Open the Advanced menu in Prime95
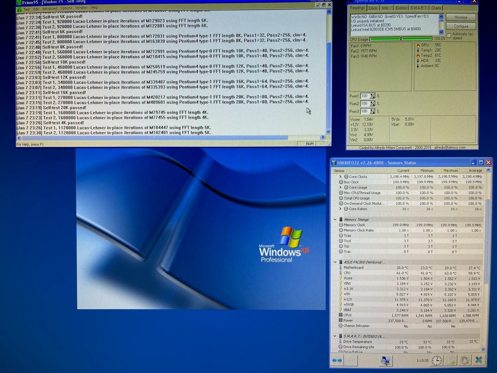The image size is (497, 373). (x=49, y=8)
